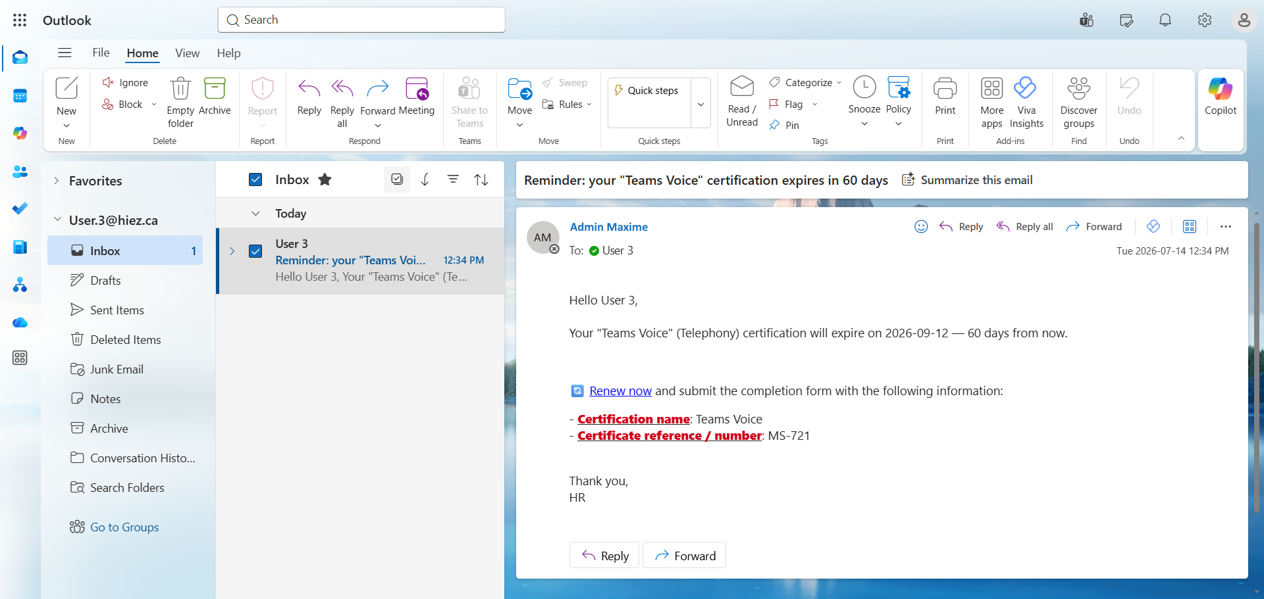Image resolution: width=1264 pixels, height=599 pixels.
Task: Launch Copilot from the ribbon
Action: (x=1221, y=96)
